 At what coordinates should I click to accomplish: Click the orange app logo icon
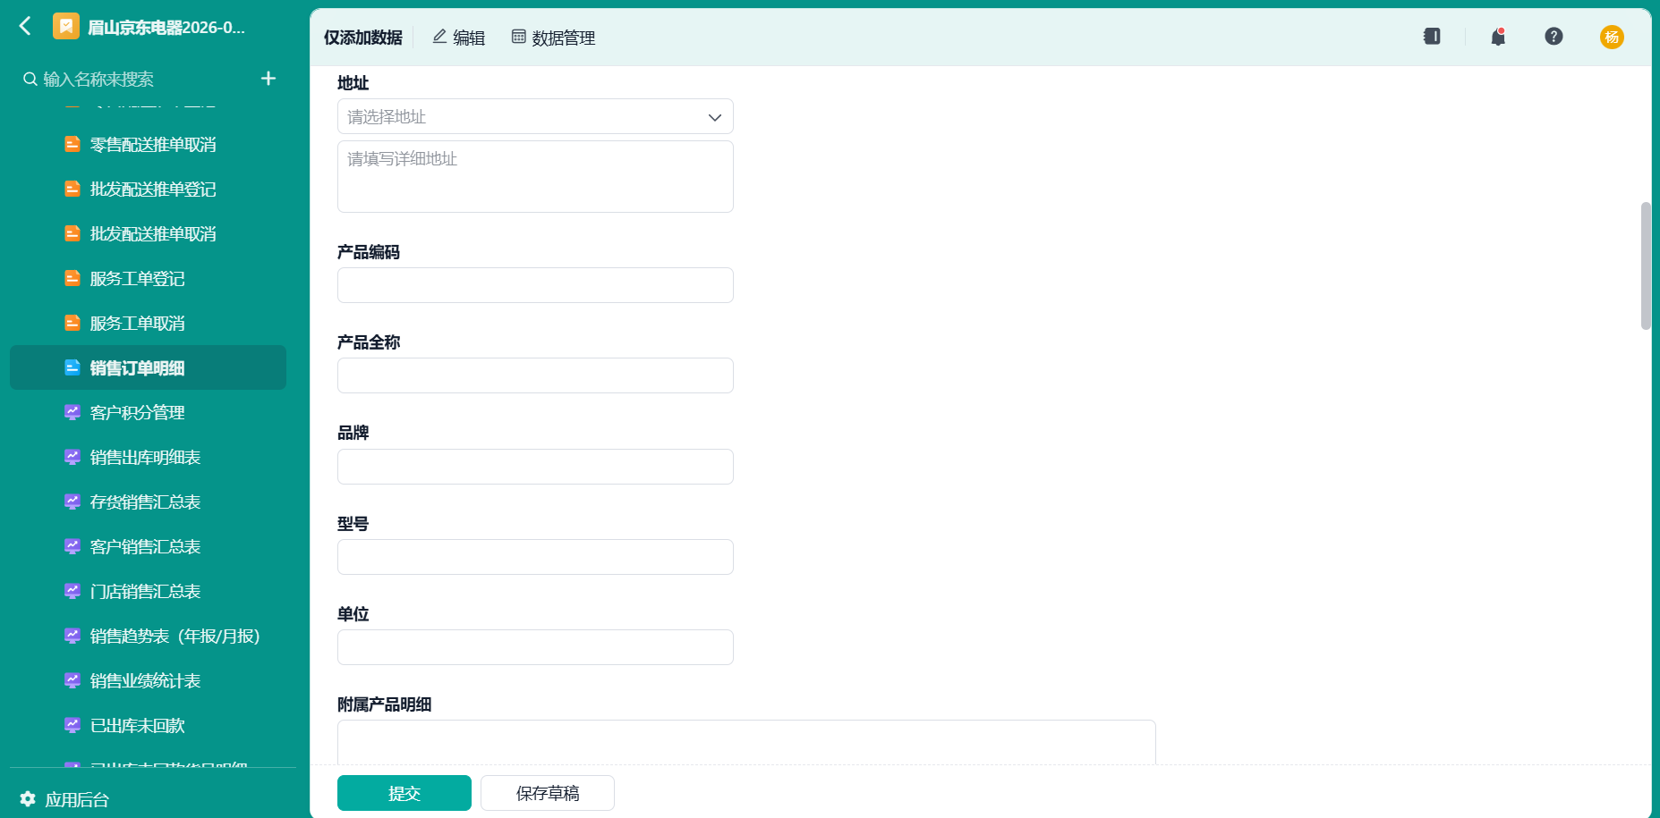(x=66, y=26)
